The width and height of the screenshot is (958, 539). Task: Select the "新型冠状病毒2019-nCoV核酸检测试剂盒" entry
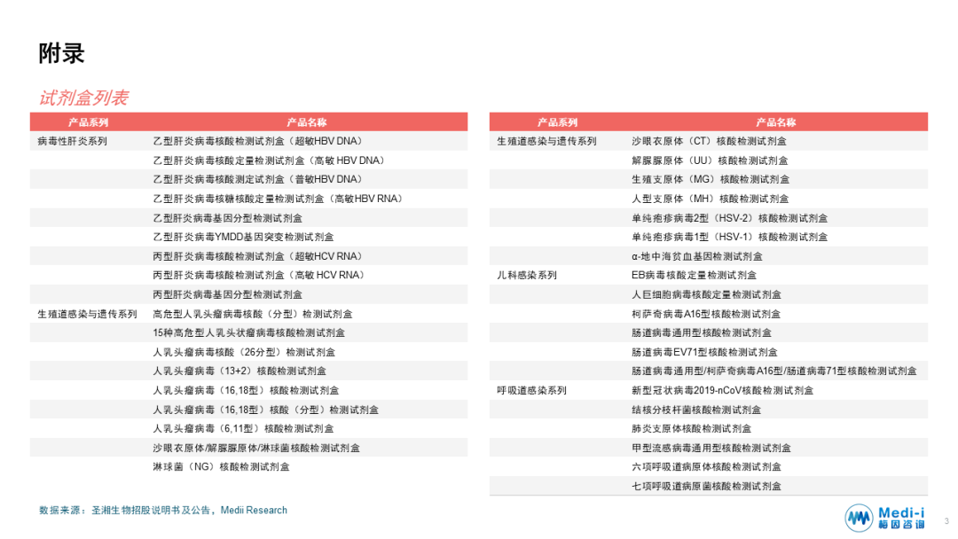[x=722, y=391]
